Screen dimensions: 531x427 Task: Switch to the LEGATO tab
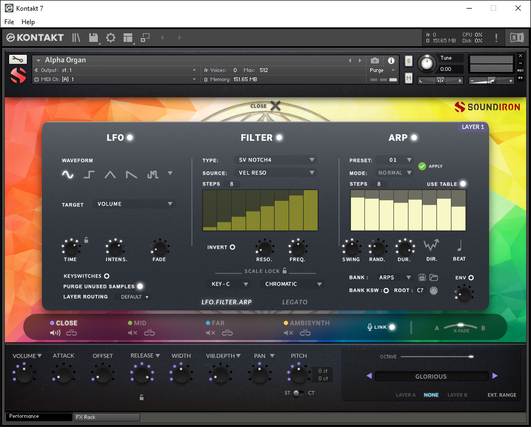[295, 302]
